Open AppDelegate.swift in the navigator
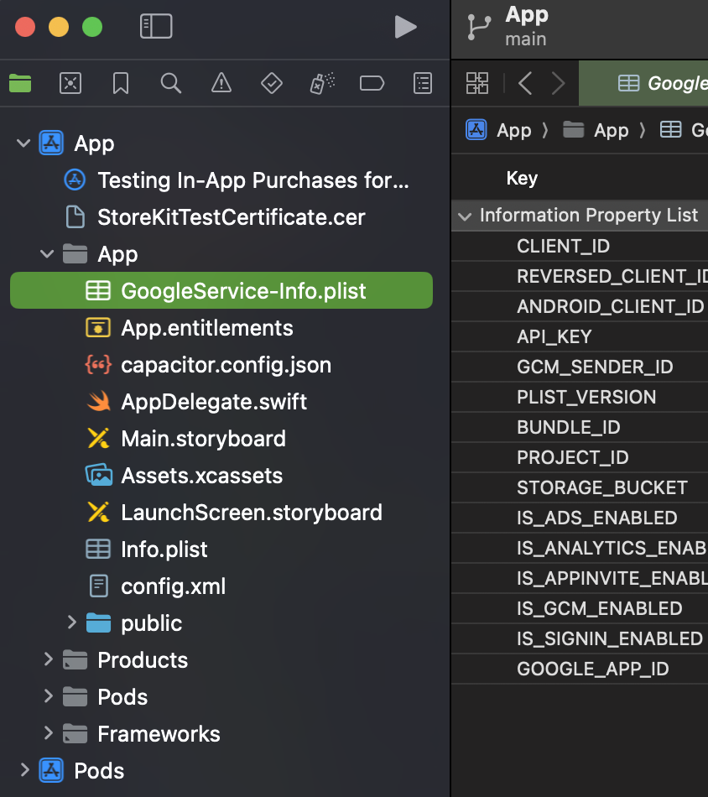The height and width of the screenshot is (797, 708). click(x=214, y=402)
